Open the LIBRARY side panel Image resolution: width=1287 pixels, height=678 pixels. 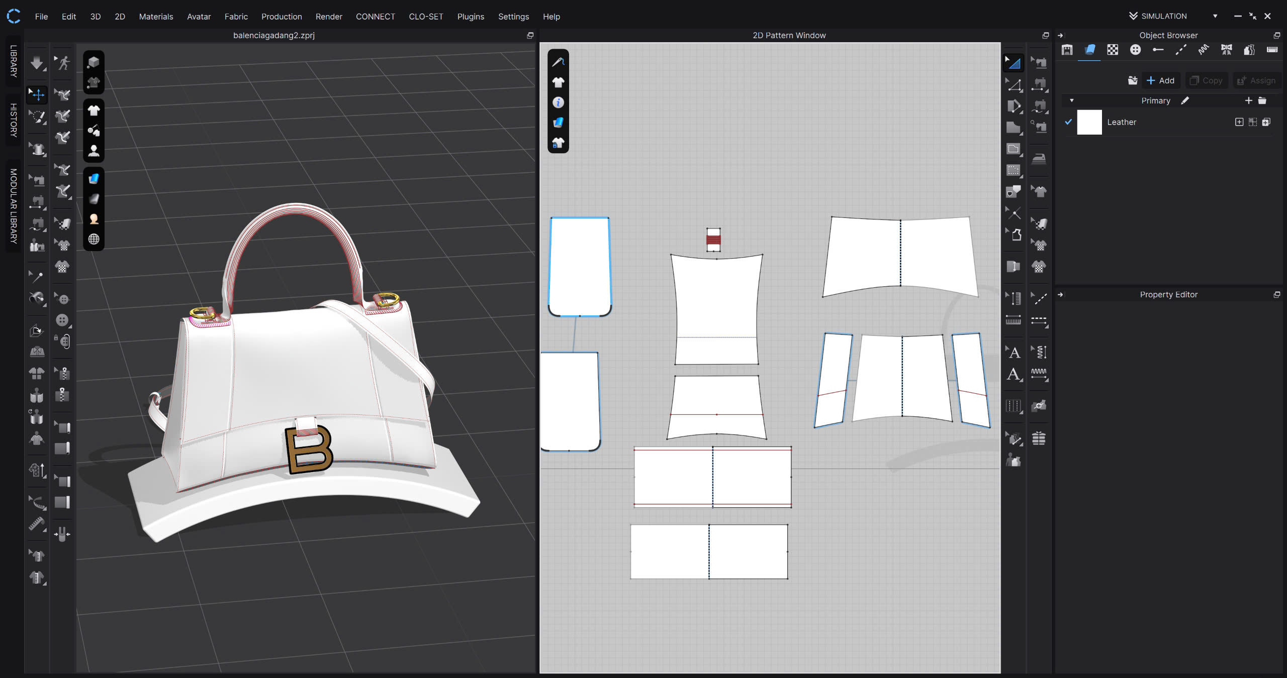pyautogui.click(x=14, y=61)
